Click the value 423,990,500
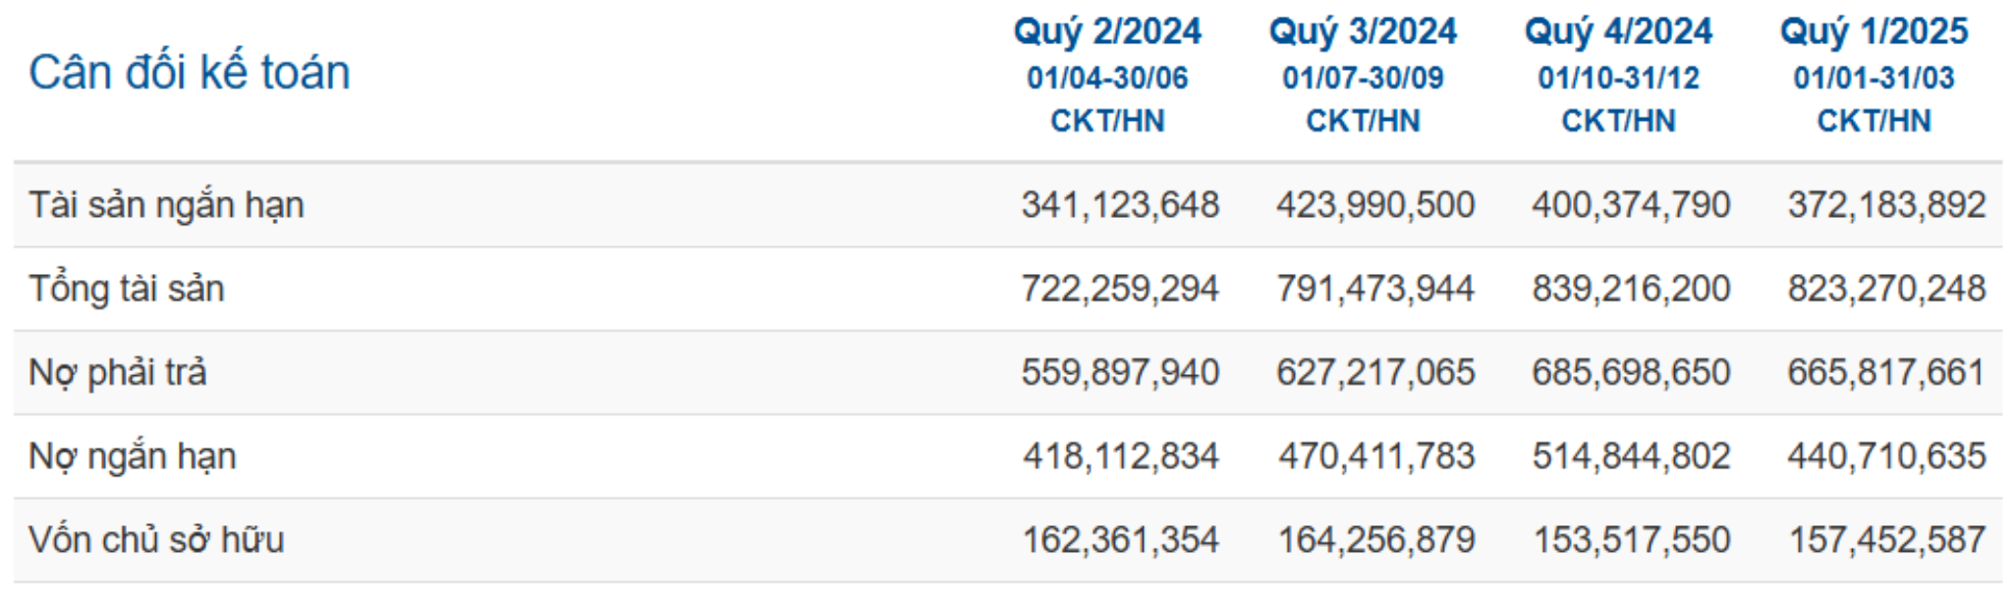Image resolution: width=2016 pixels, height=595 pixels. click(x=1375, y=205)
